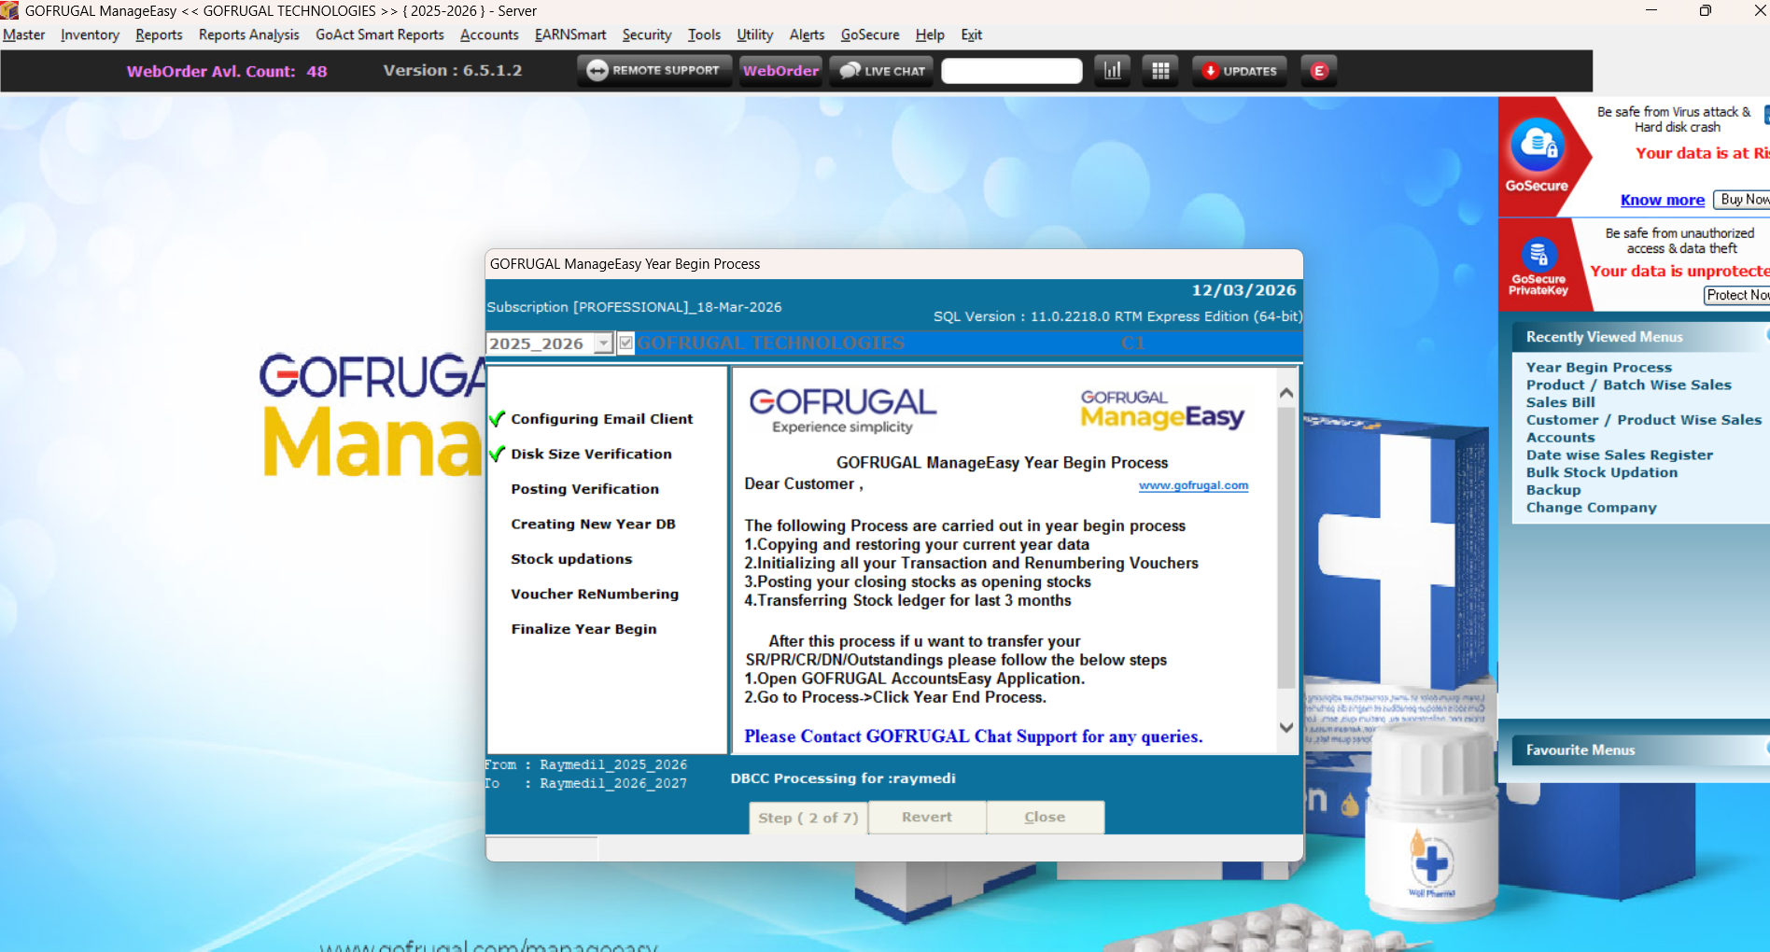Start a Live Chat session
The height and width of the screenshot is (952, 1770).
click(x=881, y=71)
